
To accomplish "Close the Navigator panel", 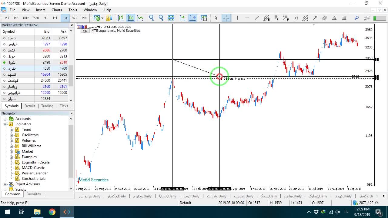I will [72, 113].
